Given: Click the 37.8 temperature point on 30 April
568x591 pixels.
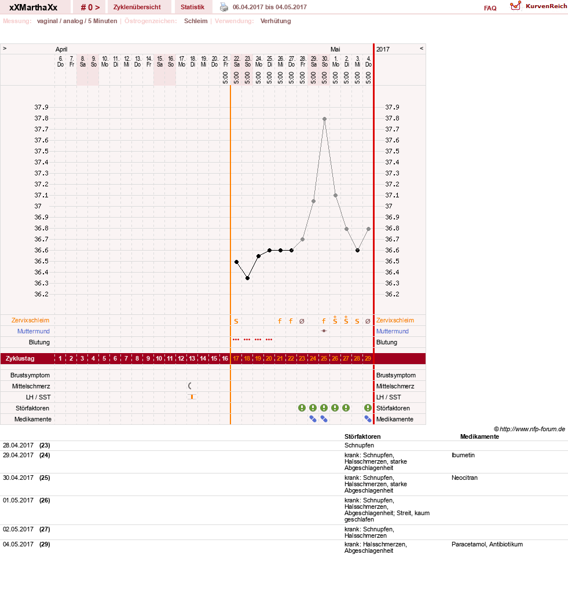Looking at the screenshot, I should coord(324,119).
